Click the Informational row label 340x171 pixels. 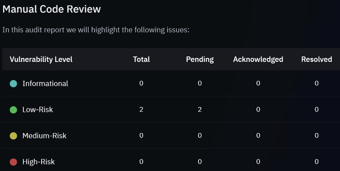(45, 84)
